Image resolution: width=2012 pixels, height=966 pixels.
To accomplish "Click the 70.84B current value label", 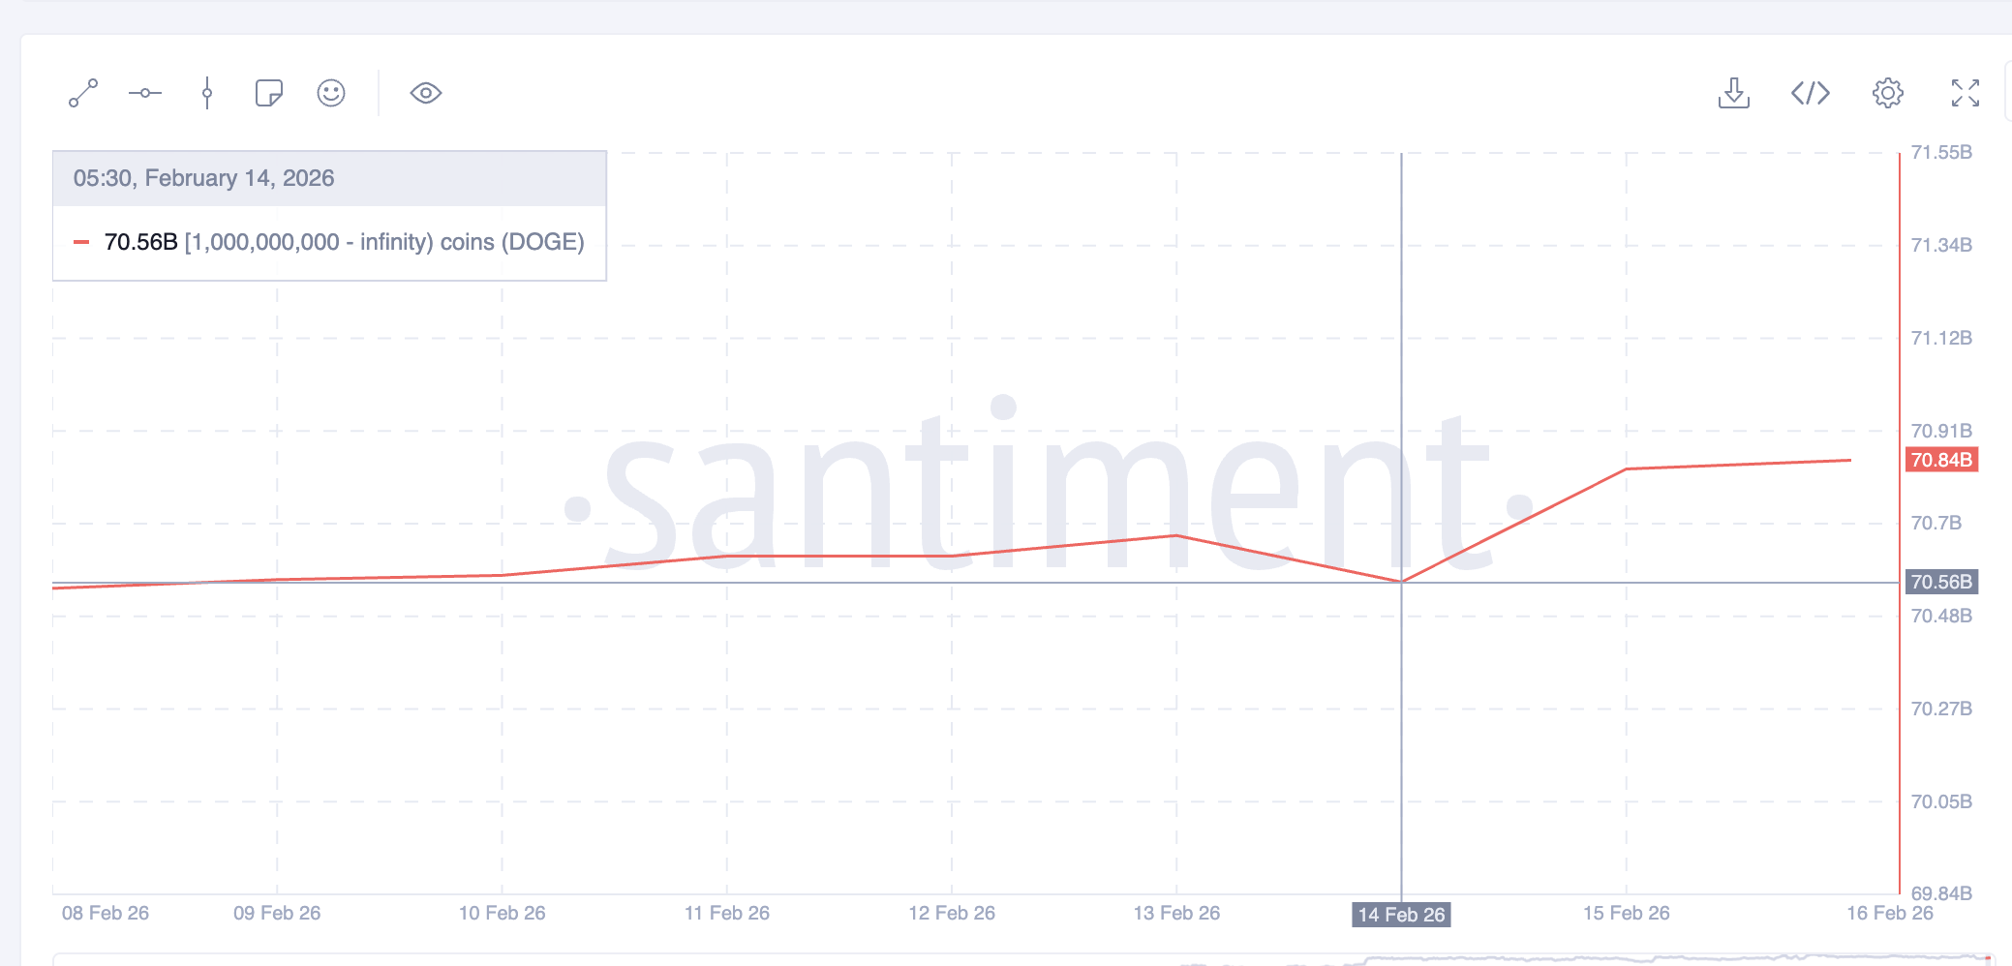I will 1940,460.
